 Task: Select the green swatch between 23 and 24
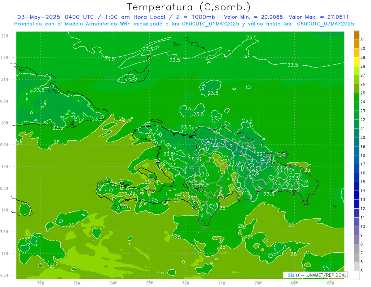click(x=356, y=107)
